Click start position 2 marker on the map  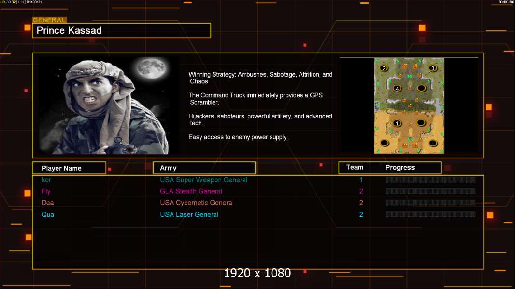[x=384, y=68]
